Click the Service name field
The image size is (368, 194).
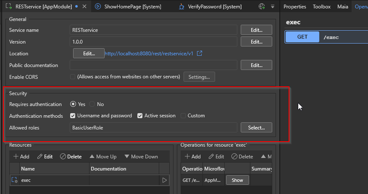(153, 30)
